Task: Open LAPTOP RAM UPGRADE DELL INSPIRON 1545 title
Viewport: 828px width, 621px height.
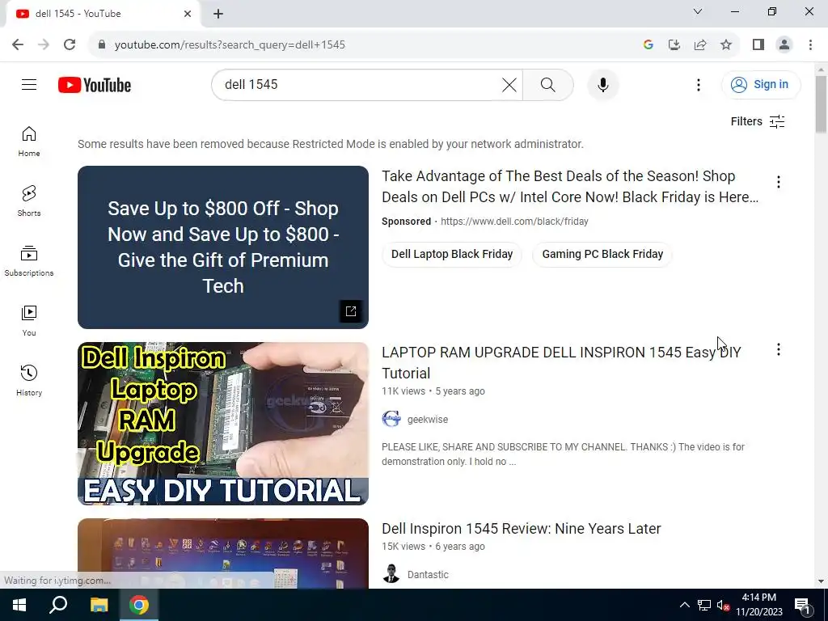Action: pyautogui.click(x=561, y=363)
